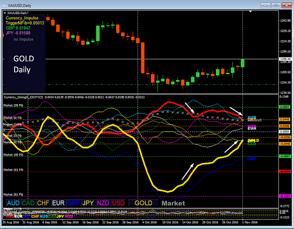Click the AUD currency legend button
The height and width of the screenshot is (229, 294).
click(x=13, y=203)
